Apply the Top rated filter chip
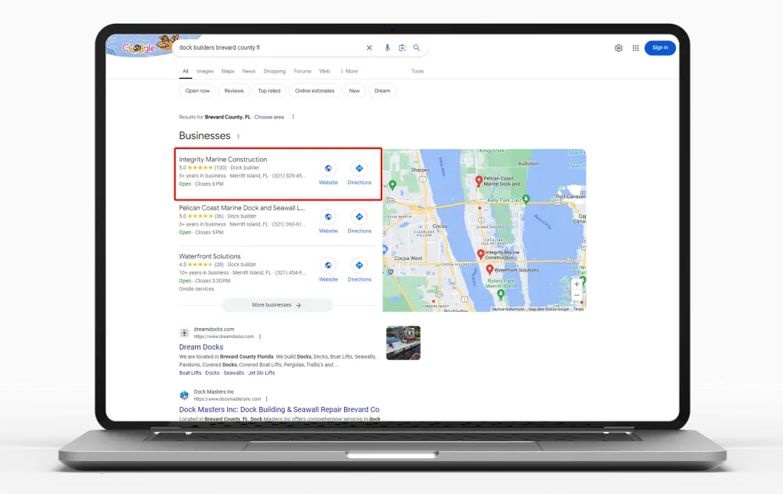This screenshot has height=494, width=783. click(269, 91)
